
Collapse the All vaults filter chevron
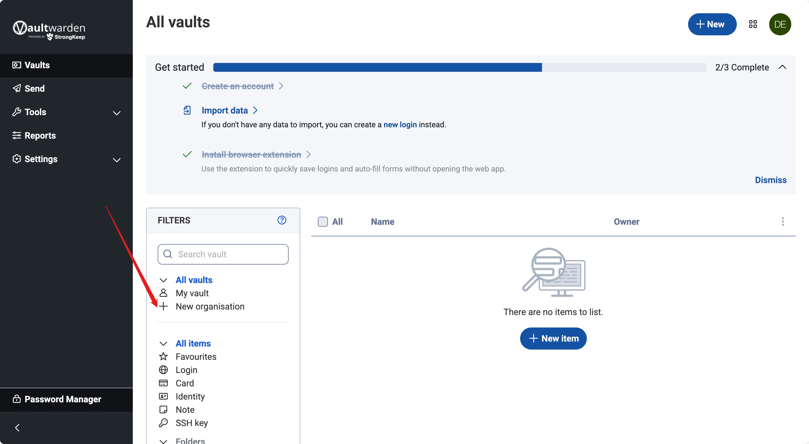[x=163, y=280]
